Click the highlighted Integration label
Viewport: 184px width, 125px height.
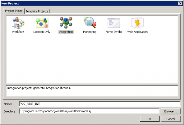[x=66, y=32]
